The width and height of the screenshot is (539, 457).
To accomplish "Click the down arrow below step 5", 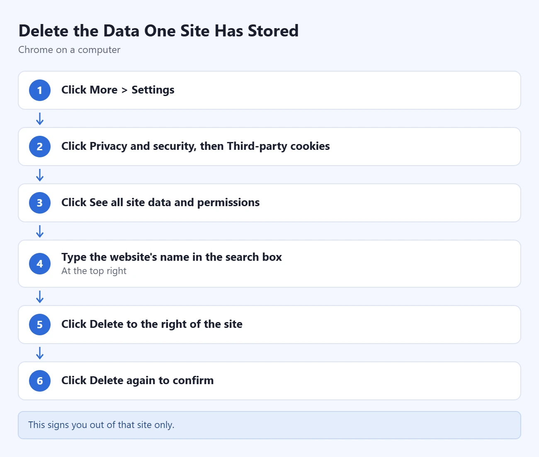I will tap(40, 353).
